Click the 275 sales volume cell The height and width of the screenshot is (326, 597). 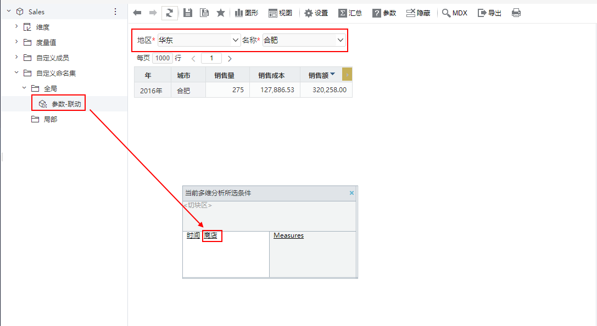point(228,90)
